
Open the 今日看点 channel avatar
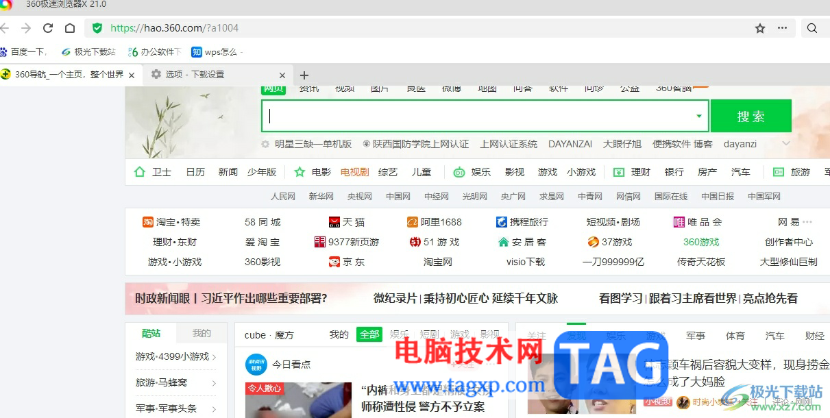click(x=256, y=365)
